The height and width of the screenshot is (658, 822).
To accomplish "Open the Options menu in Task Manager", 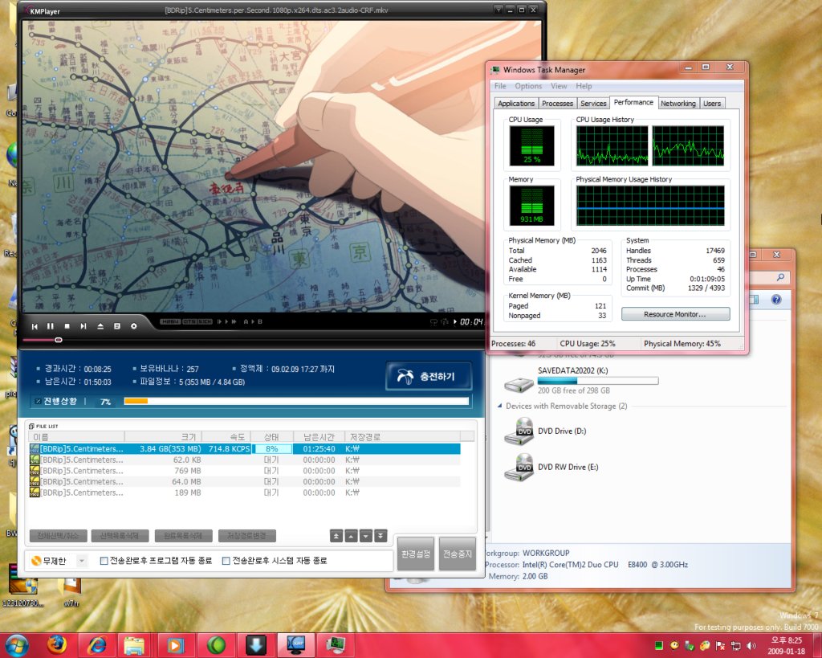I will tap(528, 86).
